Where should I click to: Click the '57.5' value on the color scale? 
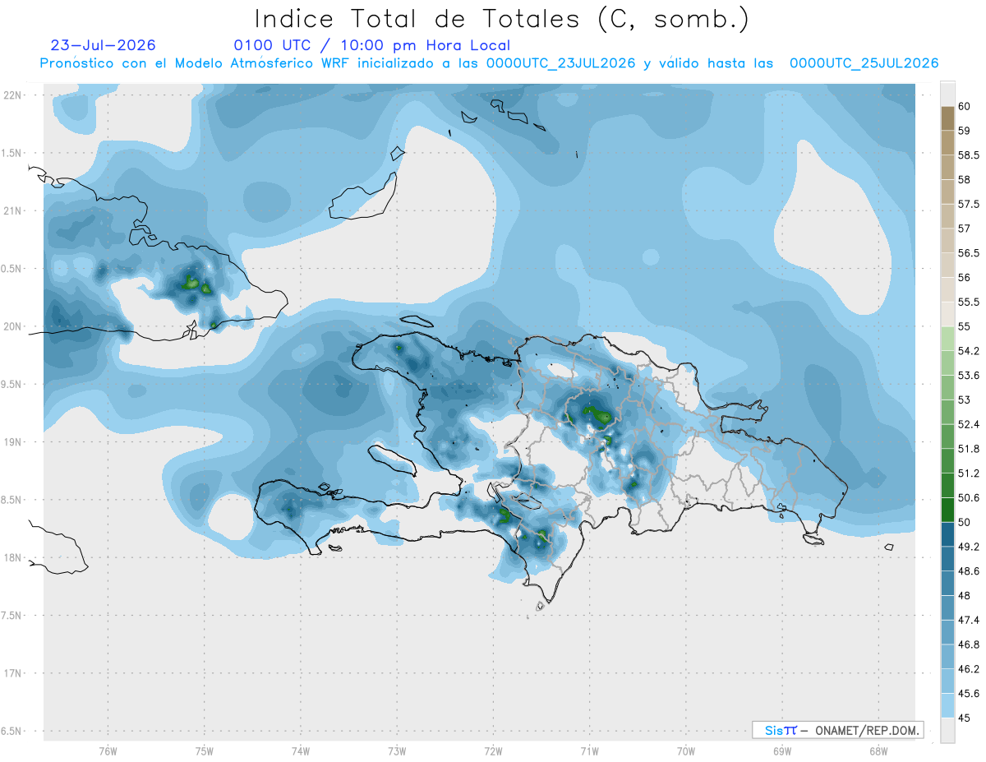pyautogui.click(x=968, y=204)
